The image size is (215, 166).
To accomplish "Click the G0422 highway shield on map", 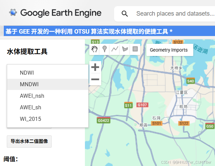I will (104, 120).
